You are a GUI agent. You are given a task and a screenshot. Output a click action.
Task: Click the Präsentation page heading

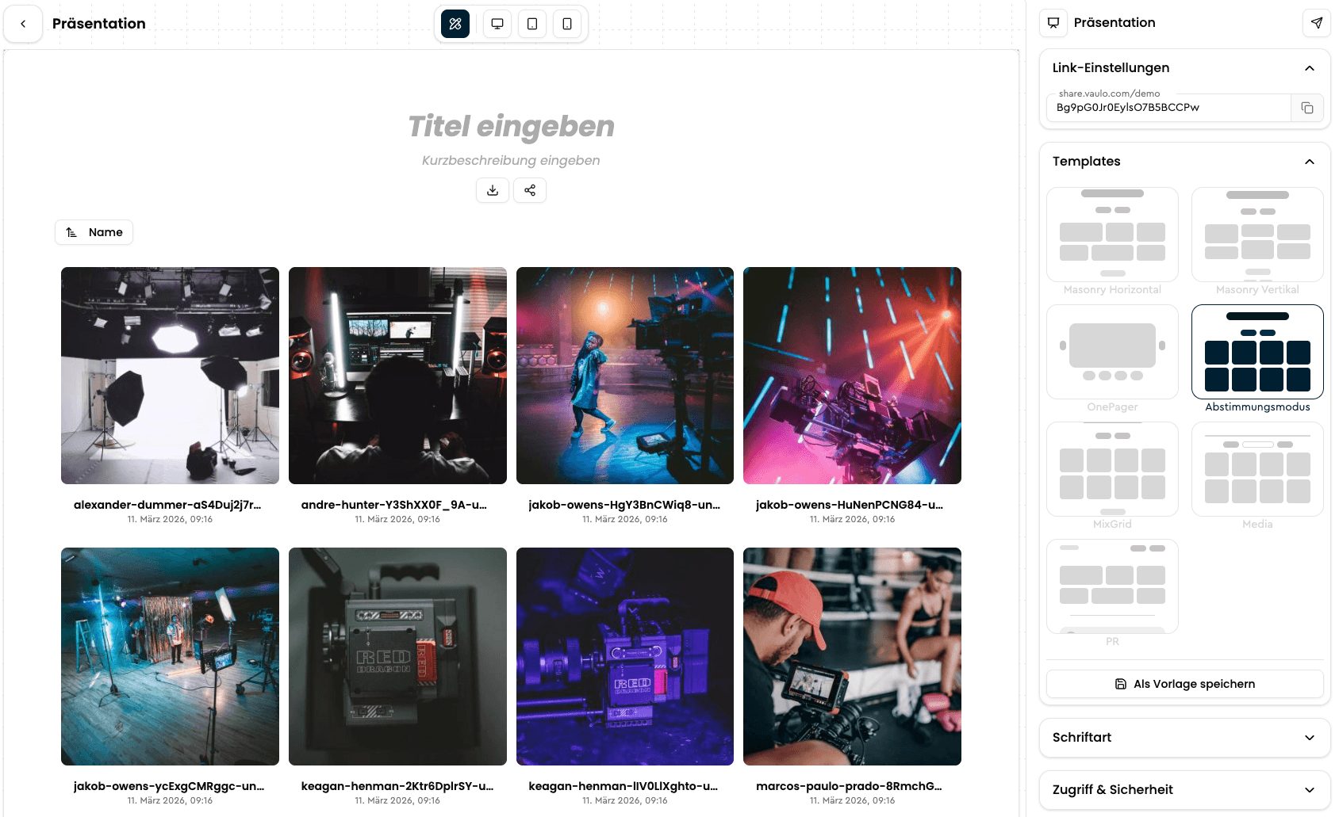tap(99, 24)
